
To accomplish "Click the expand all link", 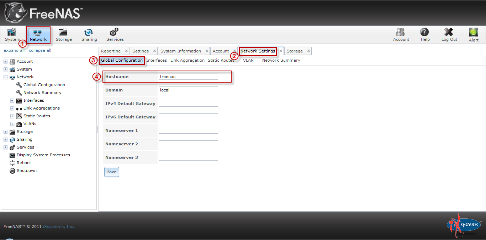I will (x=14, y=50).
